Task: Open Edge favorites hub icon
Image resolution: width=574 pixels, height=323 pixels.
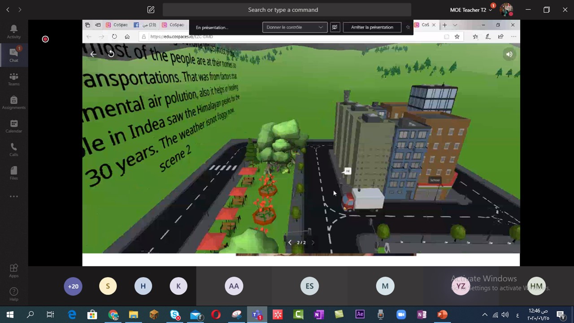Action: pos(475,37)
